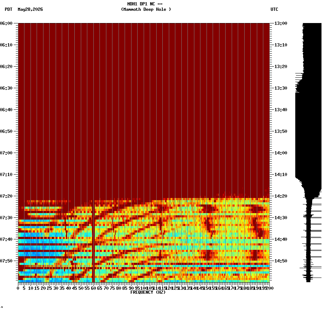Click the 06:00 PDT time label

point(6,23)
